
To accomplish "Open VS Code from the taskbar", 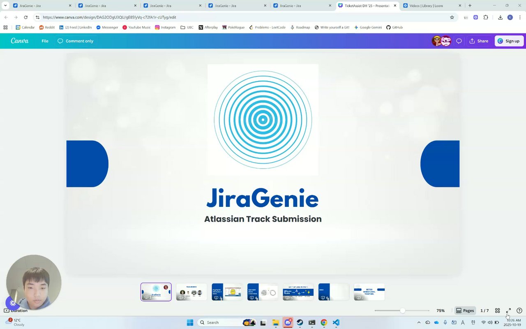I will pyautogui.click(x=336, y=322).
